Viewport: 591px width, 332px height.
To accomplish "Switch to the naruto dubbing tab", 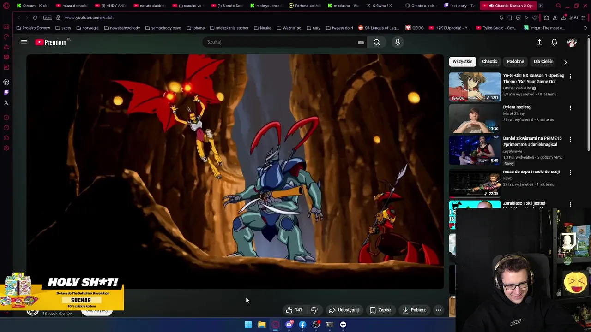I will (x=149, y=6).
